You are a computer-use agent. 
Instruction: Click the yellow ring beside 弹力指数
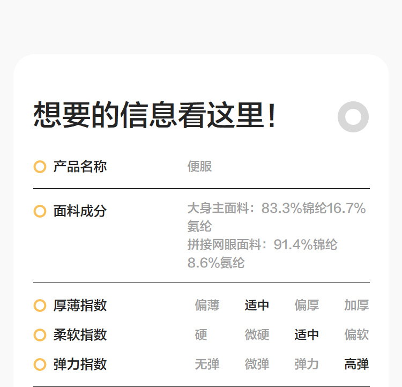[40, 364]
